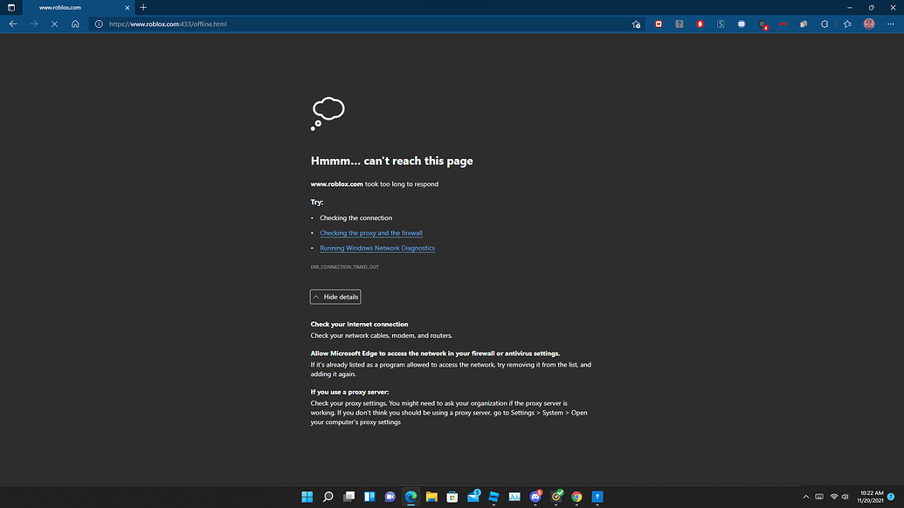Open the Mail app in the taskbar
This screenshot has width=904, height=508.
coord(473,497)
